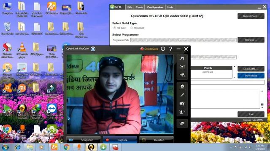Viewport: 270px width, 151px height.
Task: Open QFIL Tools menu
Action: pyautogui.click(x=139, y=7)
